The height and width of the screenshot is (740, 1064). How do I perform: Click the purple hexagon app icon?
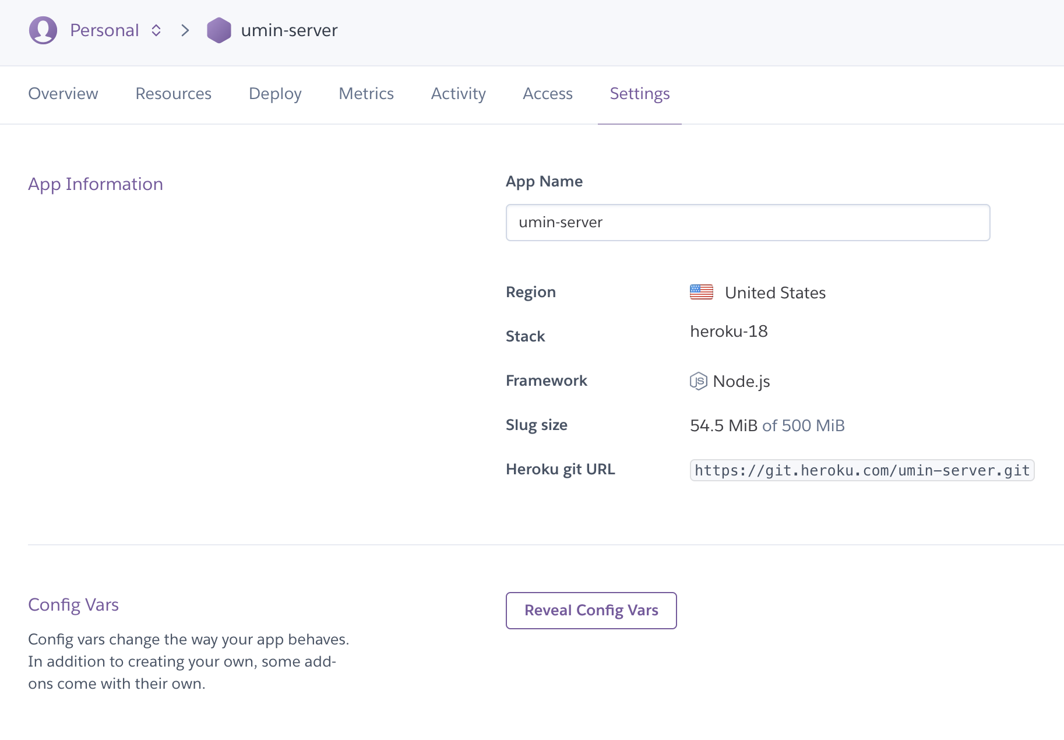[219, 30]
